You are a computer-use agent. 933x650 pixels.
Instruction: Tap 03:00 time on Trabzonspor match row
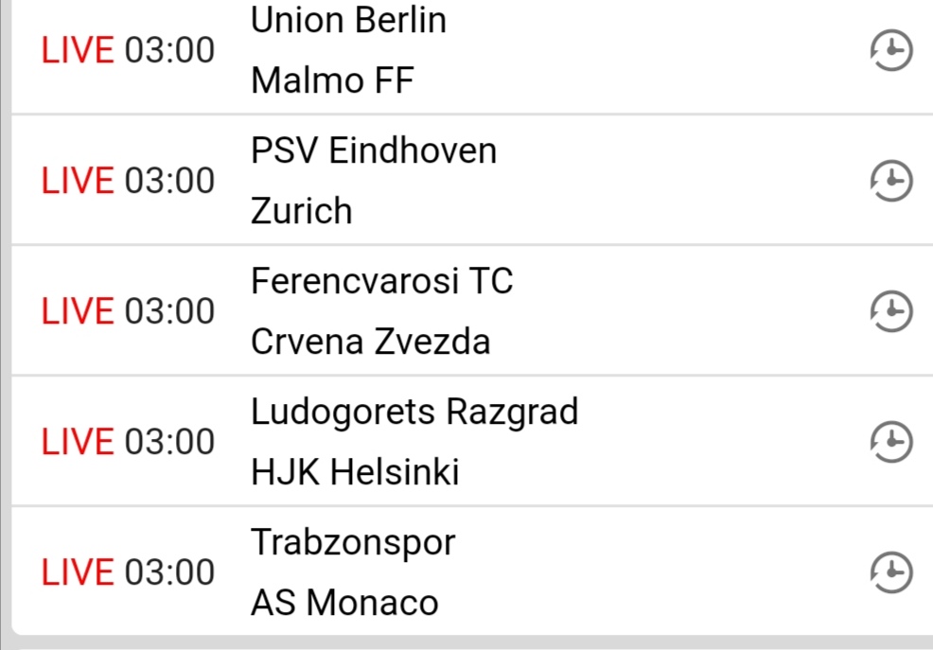tap(170, 572)
